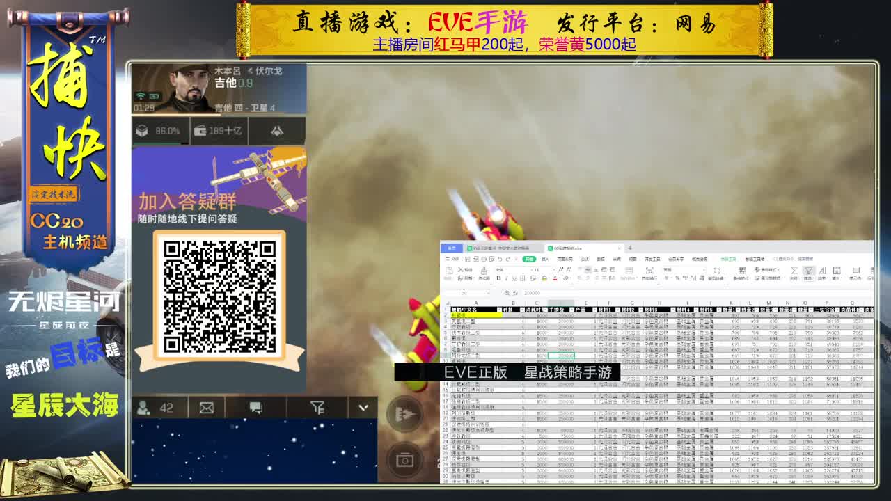The height and width of the screenshot is (501, 891).
Task: Pick the red font color swatch
Action: pyautogui.click(x=555, y=280)
